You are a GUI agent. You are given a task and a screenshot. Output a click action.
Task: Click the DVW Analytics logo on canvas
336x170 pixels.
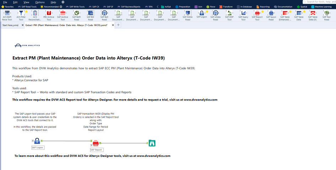tap(27, 45)
